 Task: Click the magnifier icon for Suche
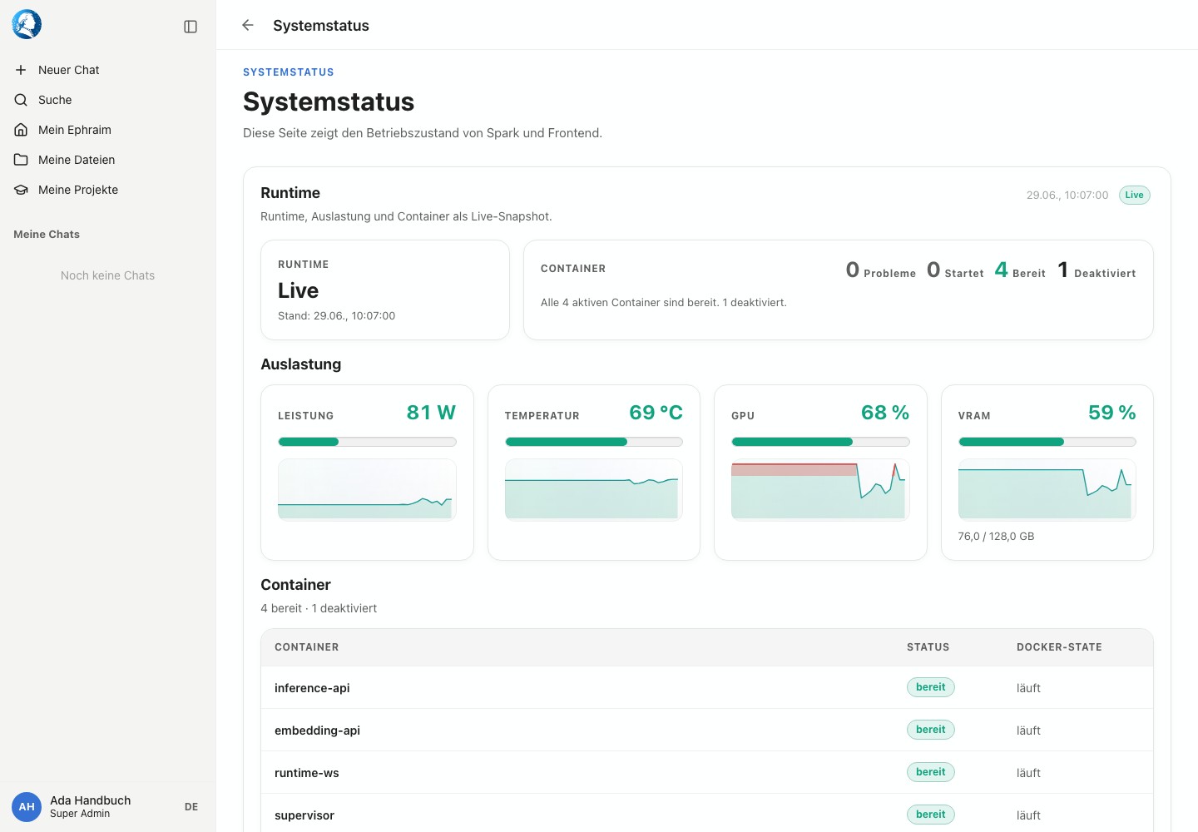coord(21,100)
